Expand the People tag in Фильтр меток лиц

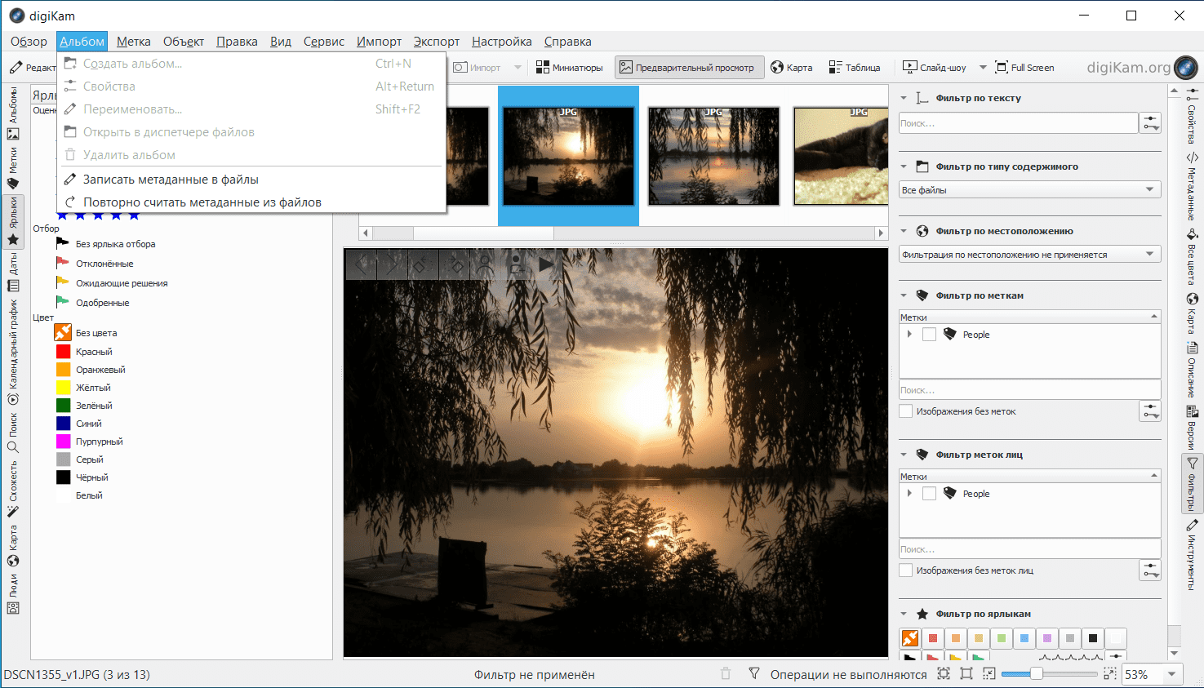[909, 494]
